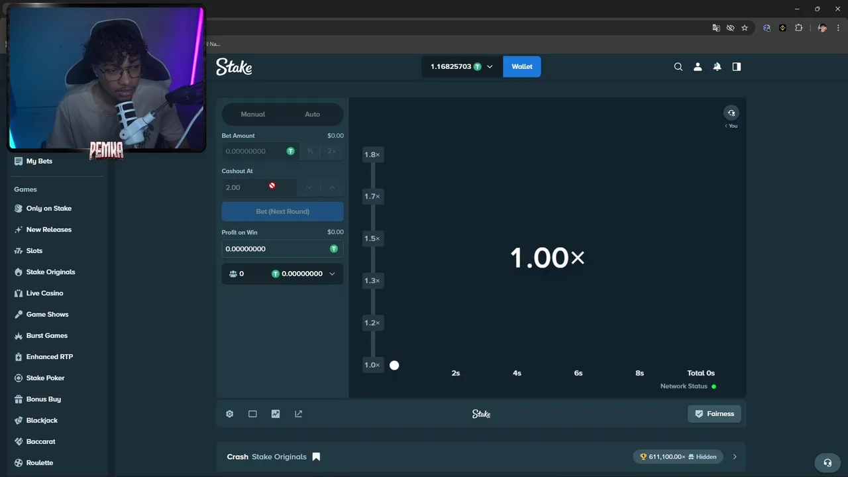Open live support headset button
This screenshot has width=848, height=477.
tap(827, 462)
